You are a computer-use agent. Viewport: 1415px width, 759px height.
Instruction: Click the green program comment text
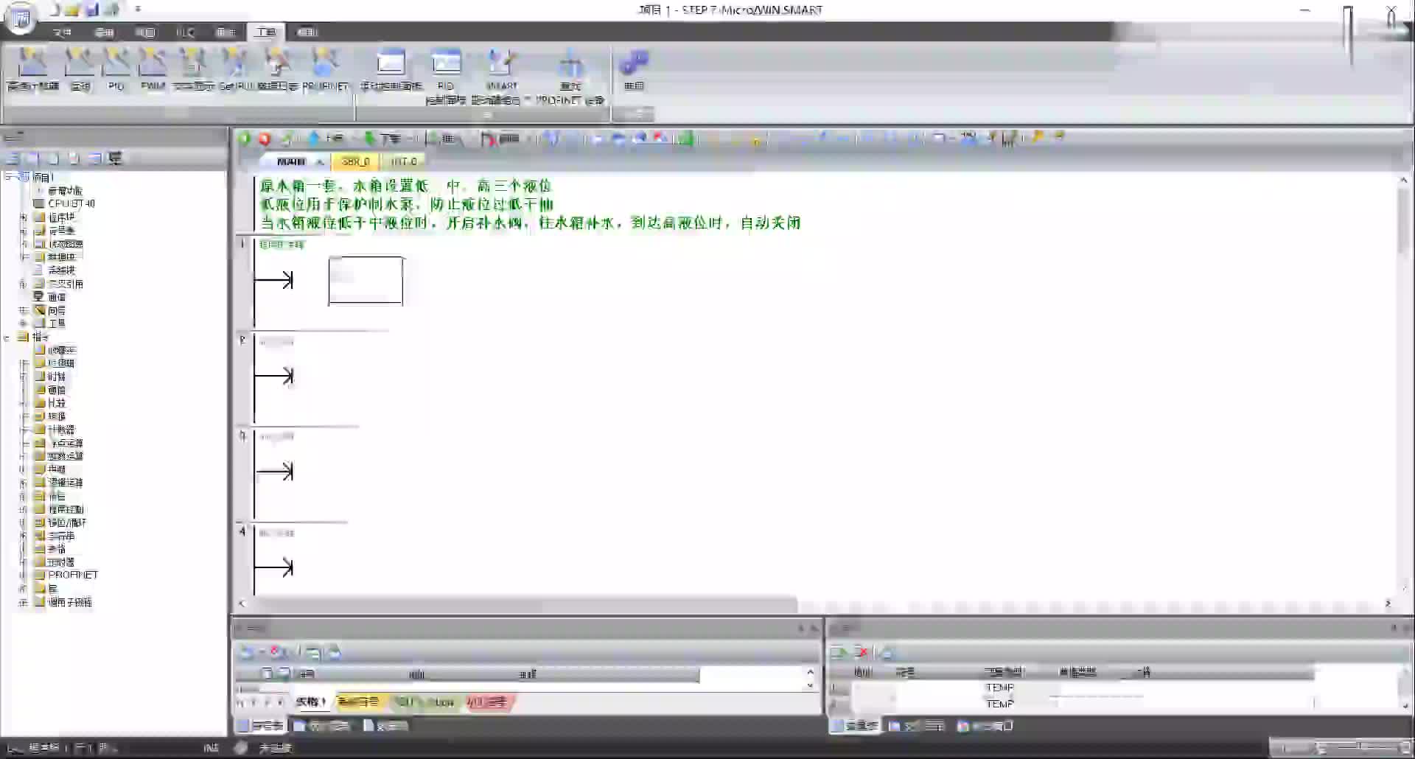tap(530, 204)
